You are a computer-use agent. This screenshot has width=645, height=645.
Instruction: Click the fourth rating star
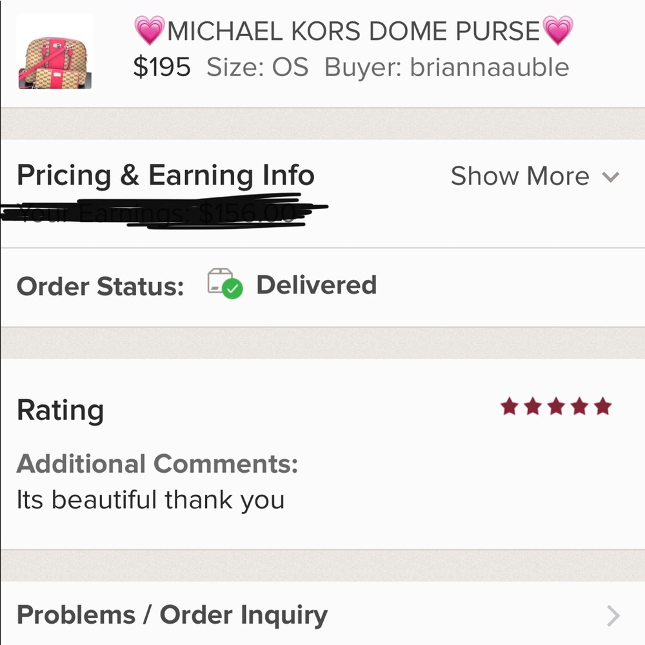(x=581, y=406)
